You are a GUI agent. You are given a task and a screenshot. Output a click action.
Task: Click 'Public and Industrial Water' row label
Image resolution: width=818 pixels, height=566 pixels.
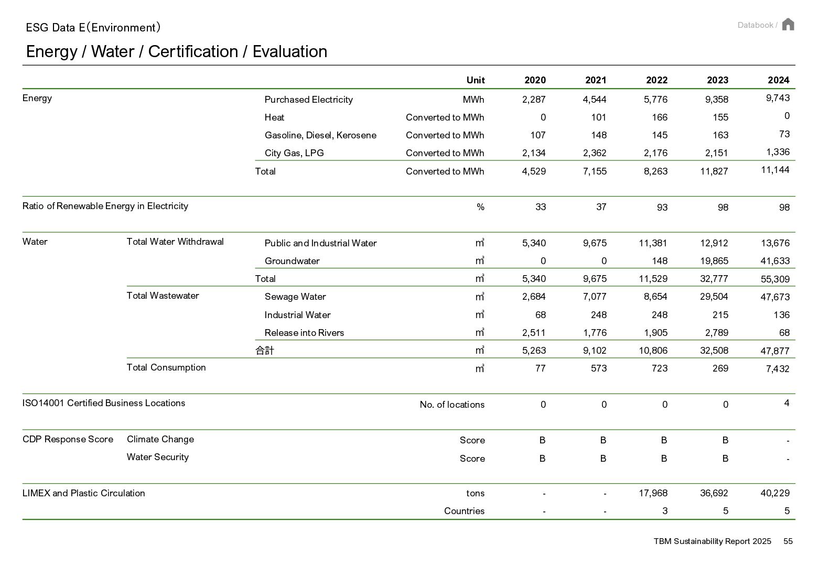click(320, 243)
